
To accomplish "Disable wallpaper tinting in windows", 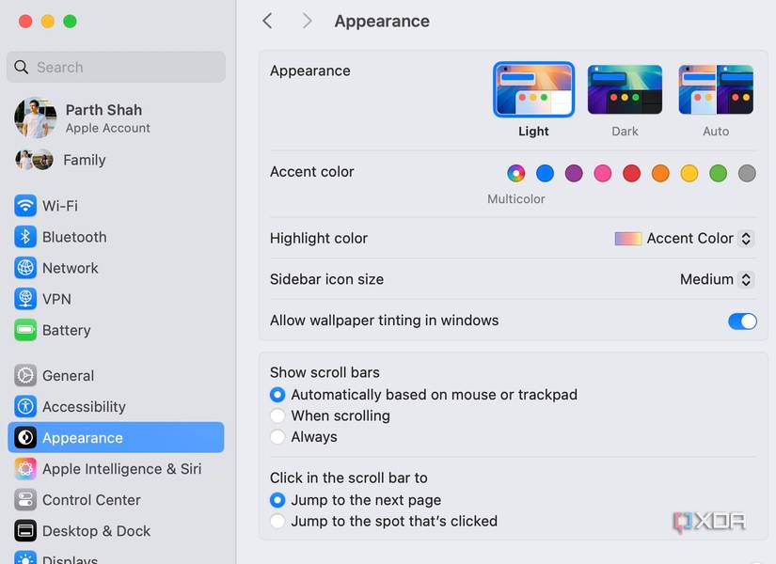I will click(x=742, y=321).
